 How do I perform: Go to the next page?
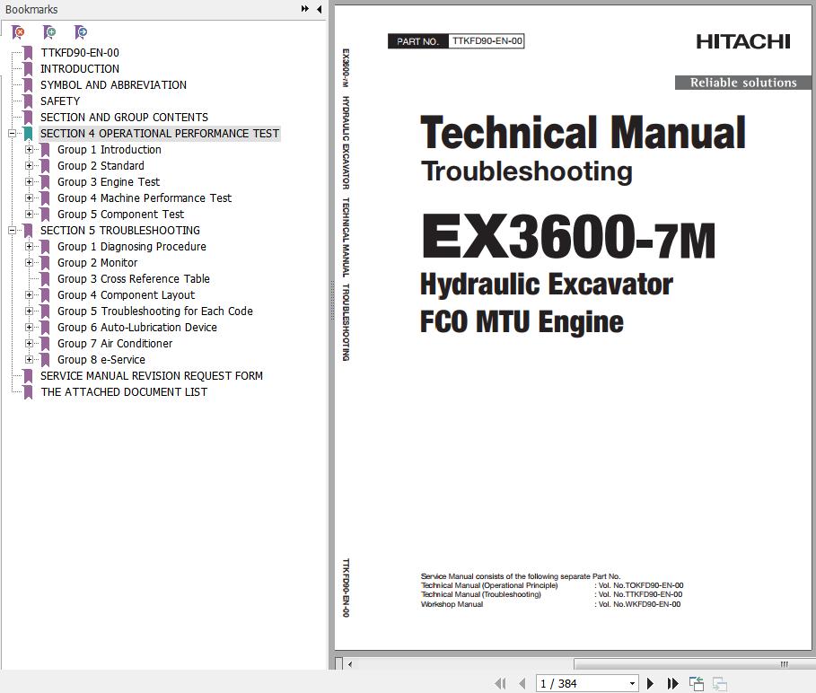[650, 683]
